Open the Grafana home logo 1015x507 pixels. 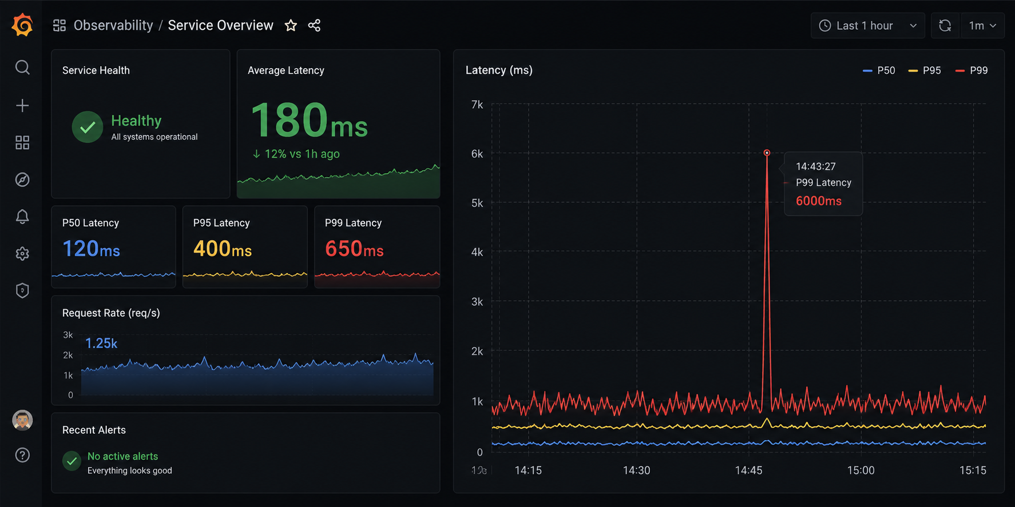tap(22, 25)
